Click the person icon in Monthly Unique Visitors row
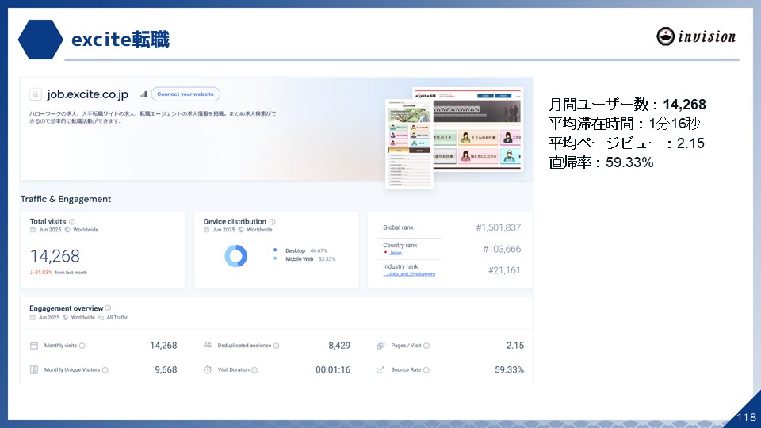The image size is (761, 428). click(34, 370)
